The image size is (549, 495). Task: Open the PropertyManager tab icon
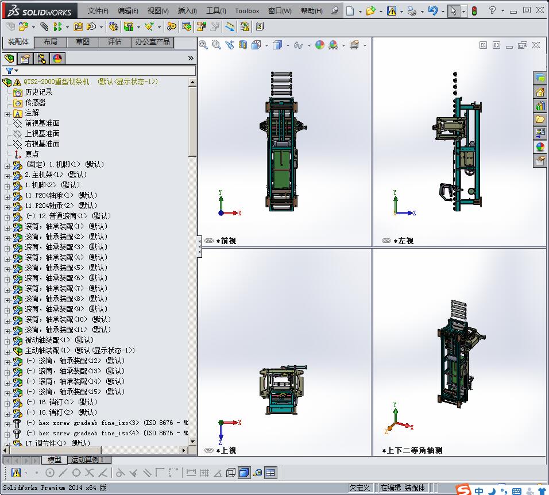point(25,59)
